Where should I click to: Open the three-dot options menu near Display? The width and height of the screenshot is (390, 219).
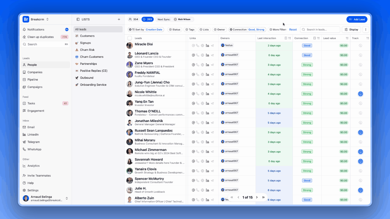coord(366,30)
